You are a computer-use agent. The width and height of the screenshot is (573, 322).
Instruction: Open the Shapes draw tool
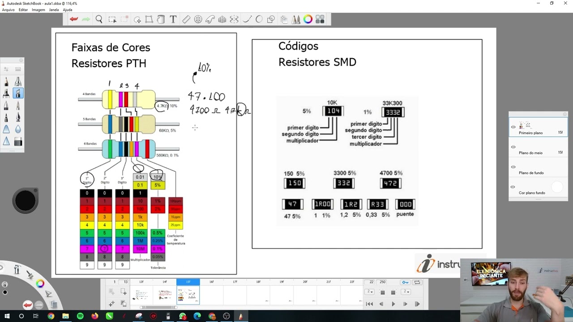(271, 19)
